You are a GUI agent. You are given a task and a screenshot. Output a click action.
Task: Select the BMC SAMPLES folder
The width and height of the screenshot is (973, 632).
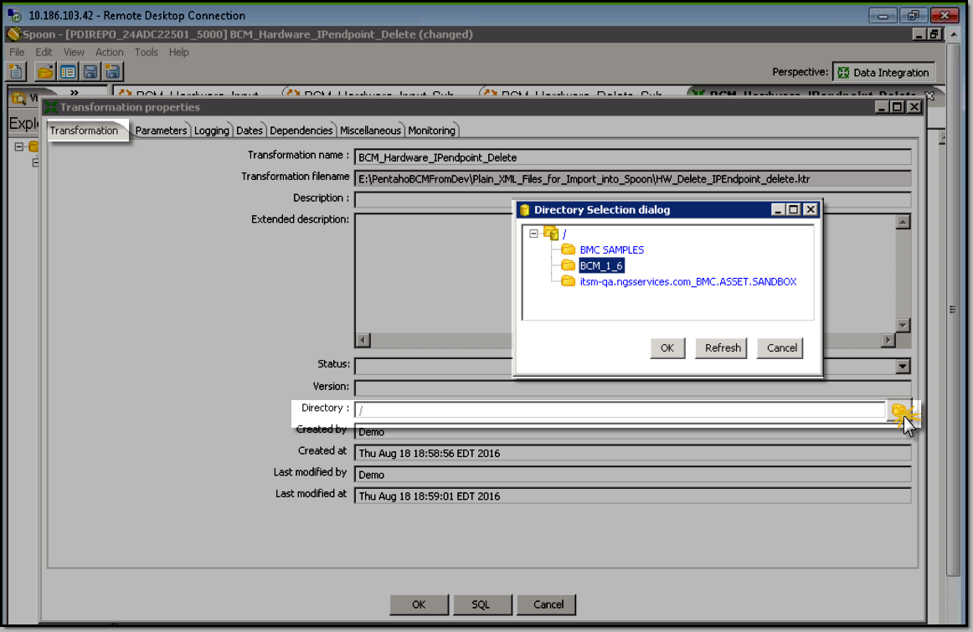click(x=611, y=249)
